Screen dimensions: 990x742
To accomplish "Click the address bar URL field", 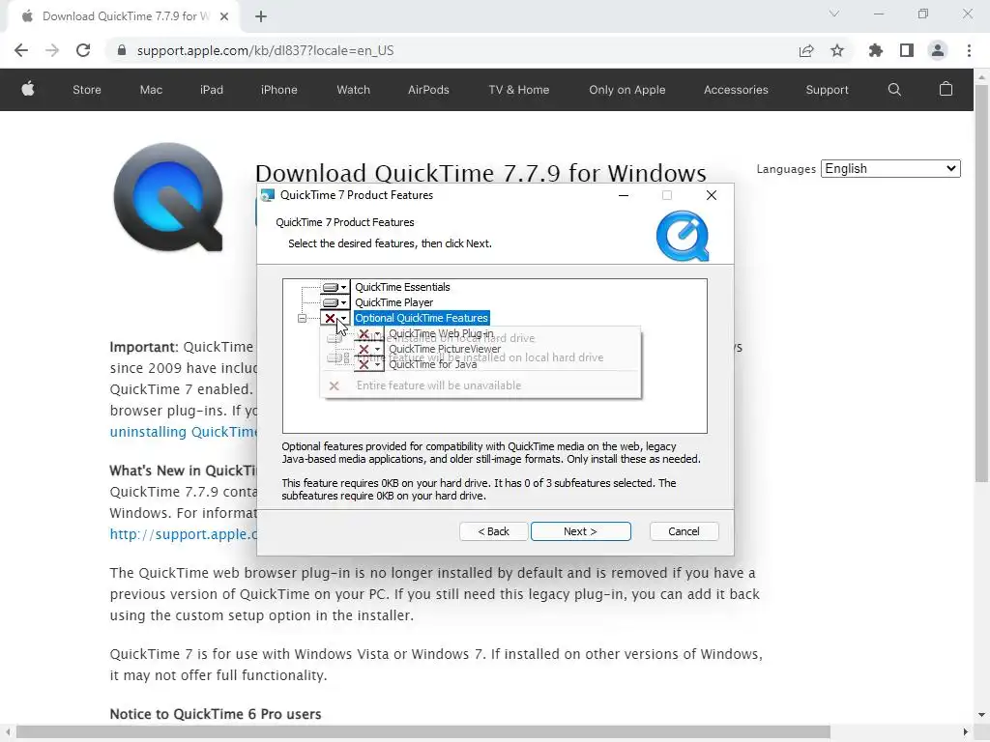I will click(x=265, y=50).
